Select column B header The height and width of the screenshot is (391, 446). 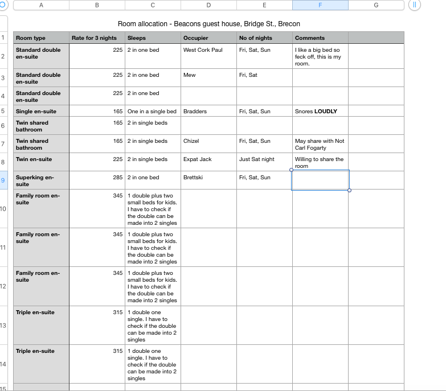97,5
